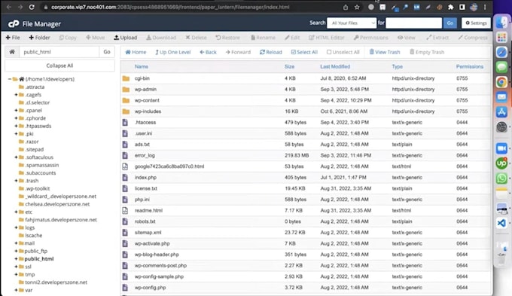This screenshot has width=512, height=296.
Task: Expand the .softaculous tree folder
Action: click(16, 157)
